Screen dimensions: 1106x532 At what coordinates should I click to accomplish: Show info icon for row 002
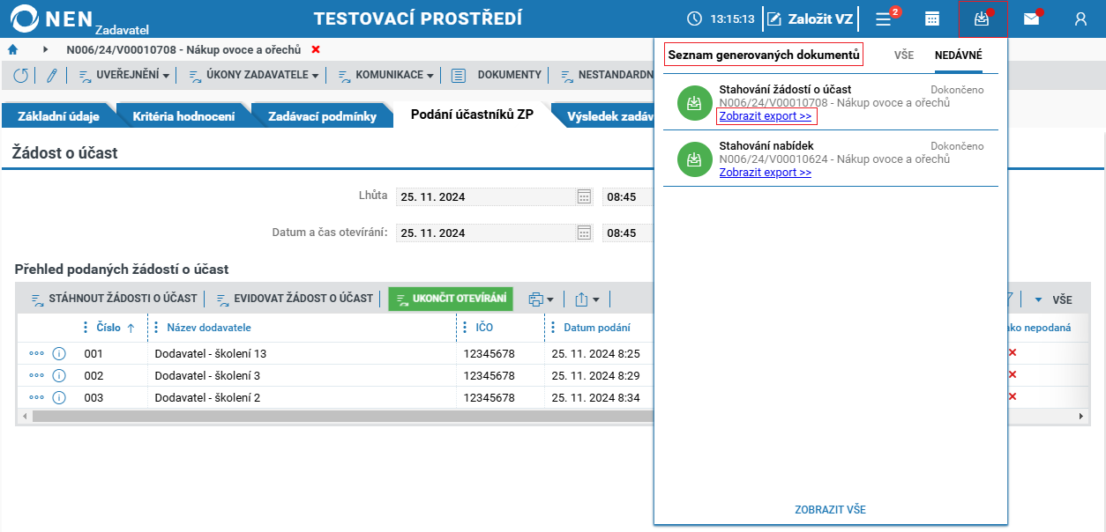click(x=59, y=375)
